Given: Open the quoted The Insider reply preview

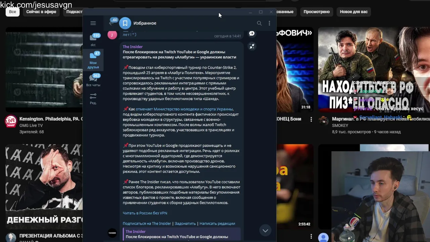Looking at the screenshot, I should [x=181, y=234].
